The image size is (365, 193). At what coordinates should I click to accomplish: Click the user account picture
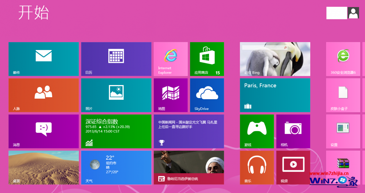(353, 13)
